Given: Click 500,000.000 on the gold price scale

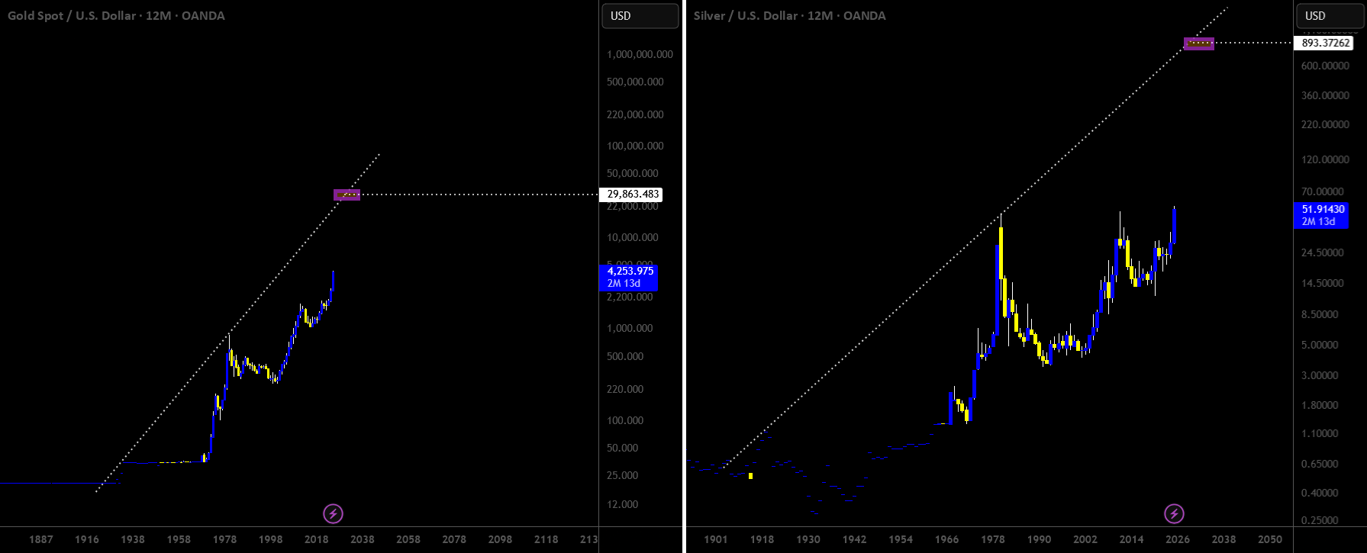Looking at the screenshot, I should pos(635,82).
